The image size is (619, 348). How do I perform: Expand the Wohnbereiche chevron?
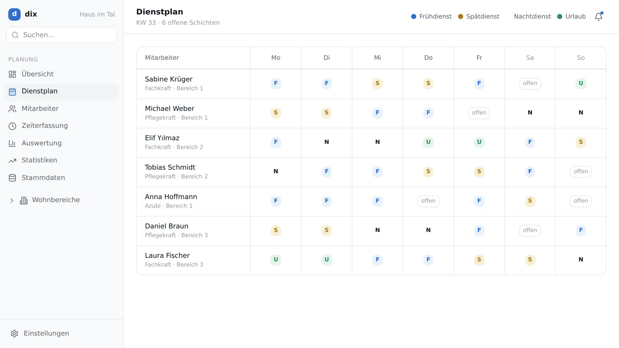(x=12, y=200)
